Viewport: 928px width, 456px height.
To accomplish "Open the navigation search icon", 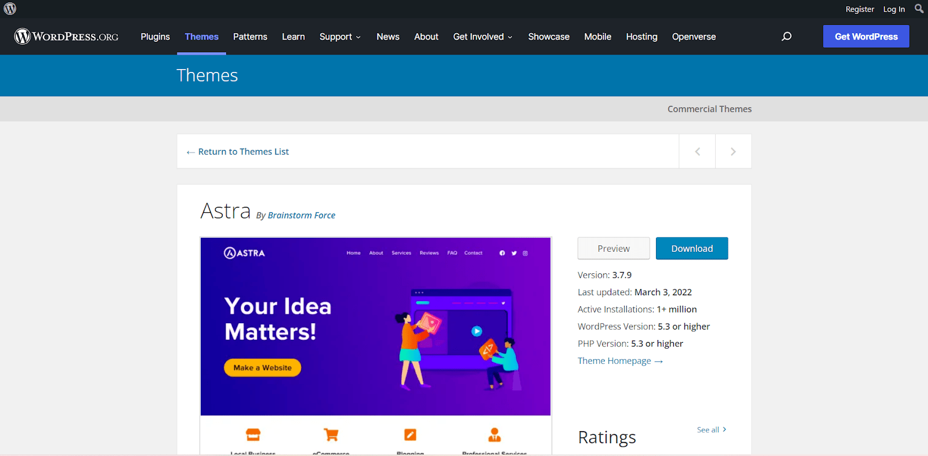I will [x=786, y=37].
